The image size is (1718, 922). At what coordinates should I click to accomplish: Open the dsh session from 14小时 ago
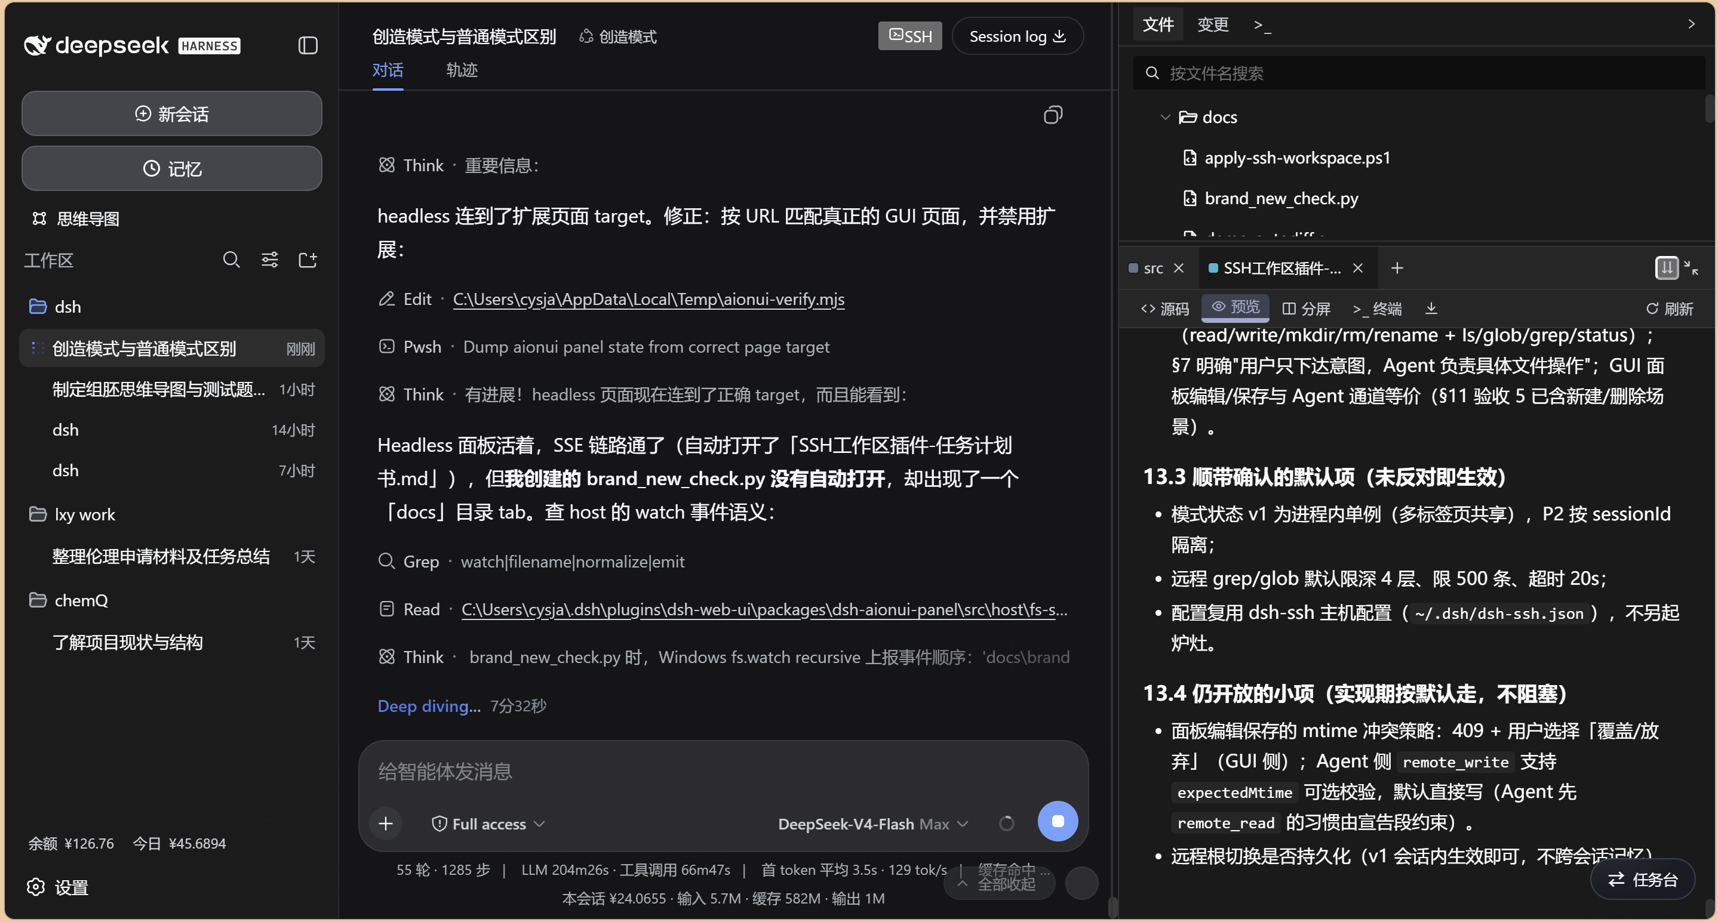(172, 430)
